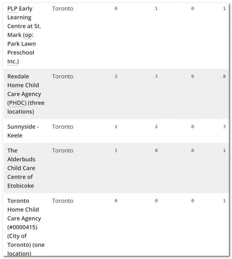Click the value 2 in the Rexdale row
232x259 pixels.
coord(116,77)
